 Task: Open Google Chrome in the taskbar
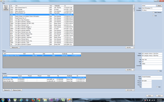click(x=39, y=100)
